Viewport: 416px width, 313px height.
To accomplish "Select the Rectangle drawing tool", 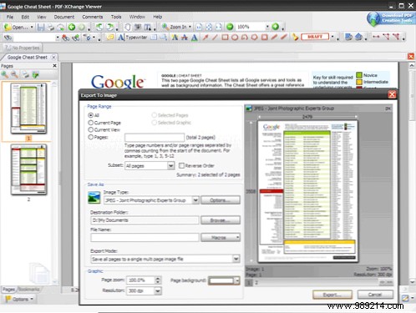I will [x=225, y=37].
